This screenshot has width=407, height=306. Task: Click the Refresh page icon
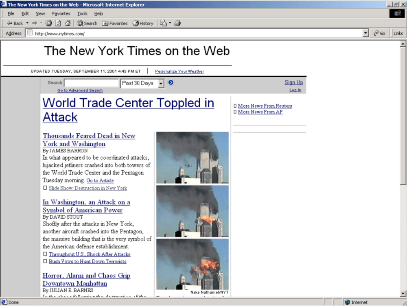tap(58, 23)
